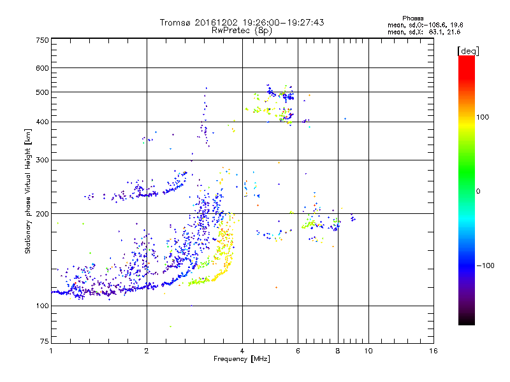Pick the black bottom of the phase colorbar
The height and width of the screenshot is (382, 510).
[x=467, y=320]
